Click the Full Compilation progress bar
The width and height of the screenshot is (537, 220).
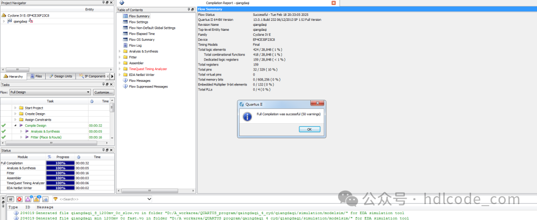tap(60, 163)
